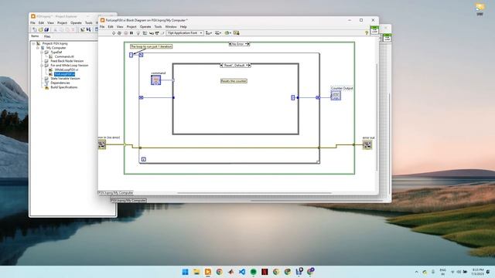Select the Counter Output indicator terminal
Screen dimensions: 495x278
[336, 96]
